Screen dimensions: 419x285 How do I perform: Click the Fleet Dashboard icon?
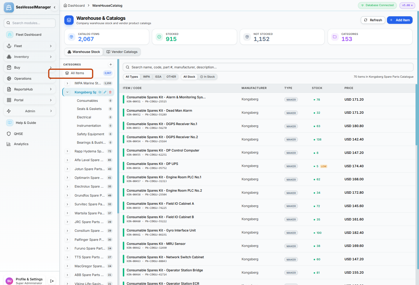(10, 35)
